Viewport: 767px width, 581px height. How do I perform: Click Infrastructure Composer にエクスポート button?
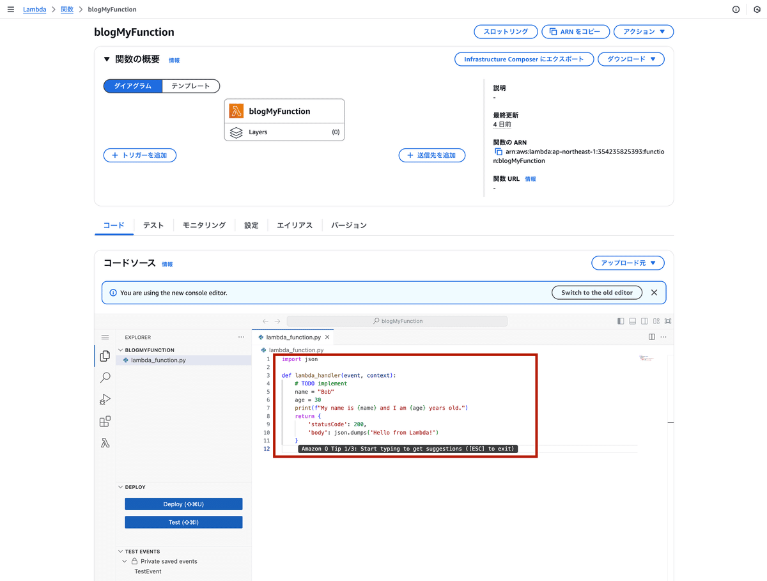coord(524,59)
